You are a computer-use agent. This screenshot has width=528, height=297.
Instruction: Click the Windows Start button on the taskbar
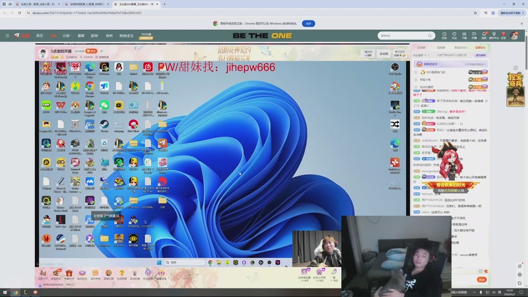click(x=5, y=292)
